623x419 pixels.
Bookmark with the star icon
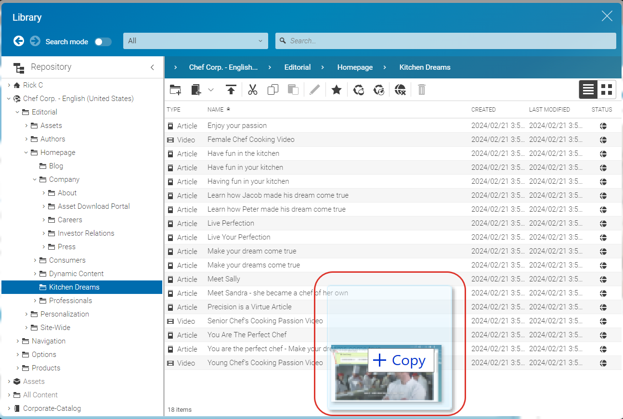point(337,90)
